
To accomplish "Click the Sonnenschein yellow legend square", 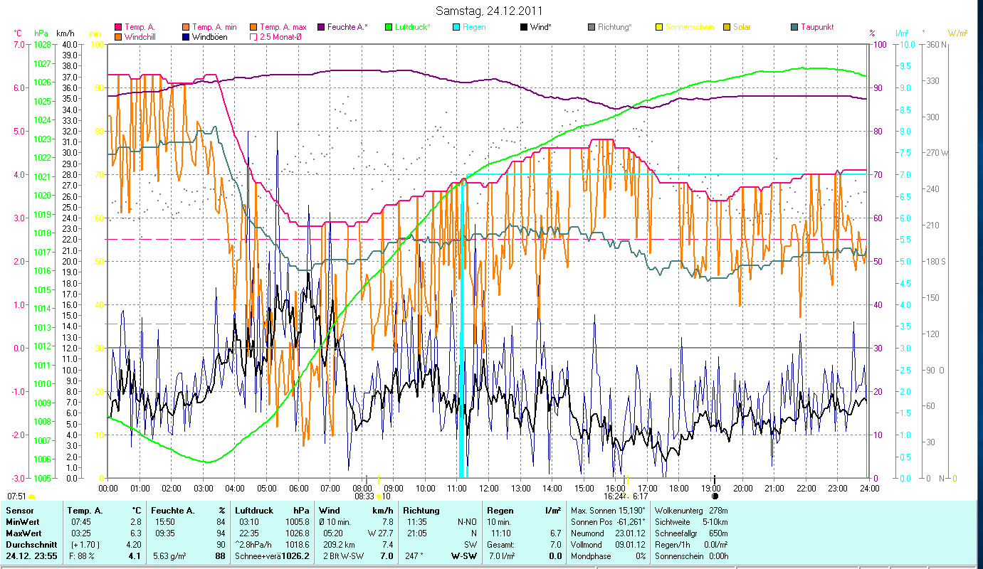I will (658, 28).
